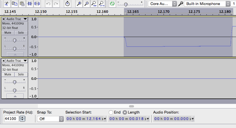Click the Cut scissors icon in toolbar

(x=7, y=4)
